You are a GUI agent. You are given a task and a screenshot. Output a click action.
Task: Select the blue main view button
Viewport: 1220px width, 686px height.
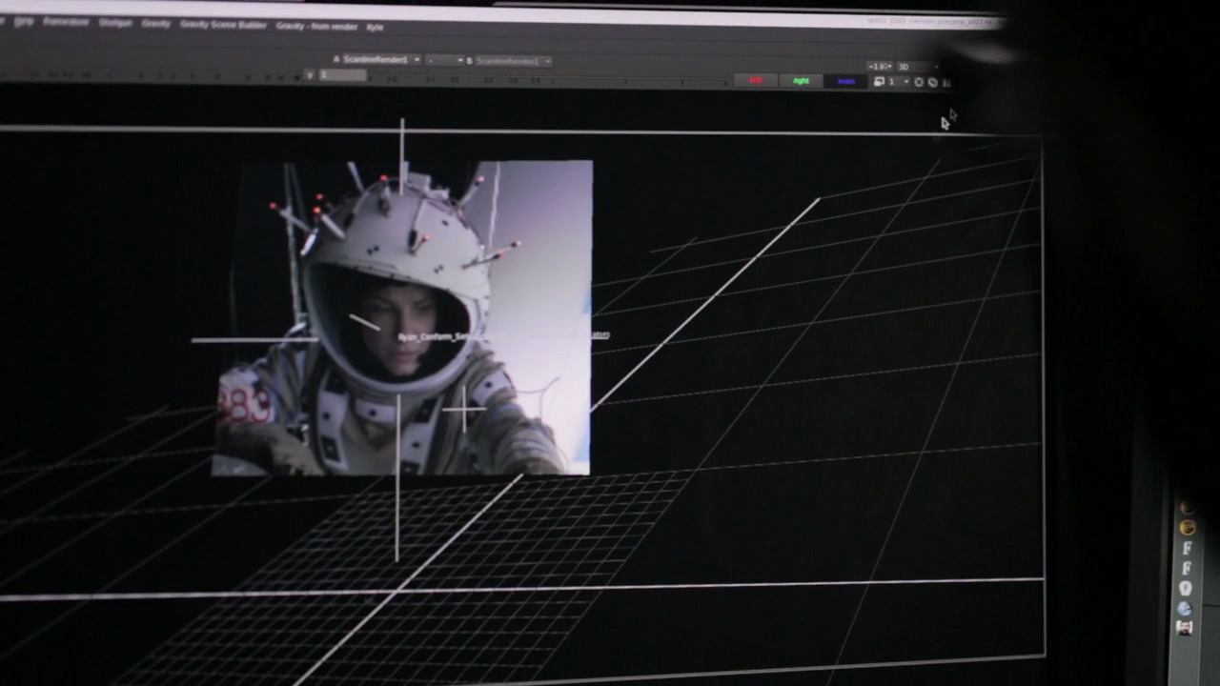(846, 82)
